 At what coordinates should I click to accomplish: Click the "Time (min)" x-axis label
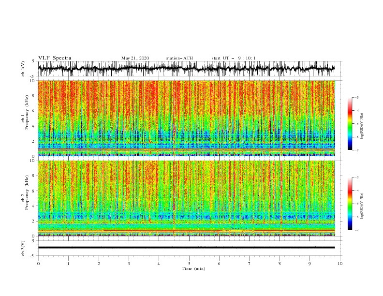(193, 268)
